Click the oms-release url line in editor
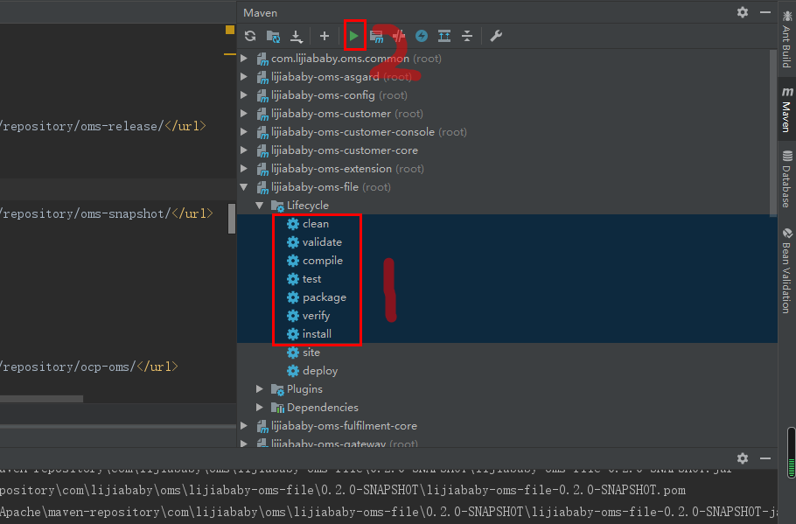The width and height of the screenshot is (796, 524). click(x=103, y=126)
